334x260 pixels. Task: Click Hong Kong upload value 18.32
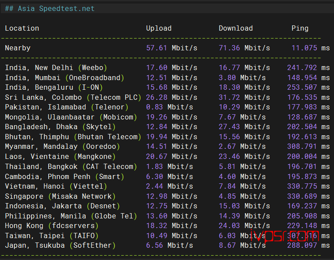[x=156, y=225]
